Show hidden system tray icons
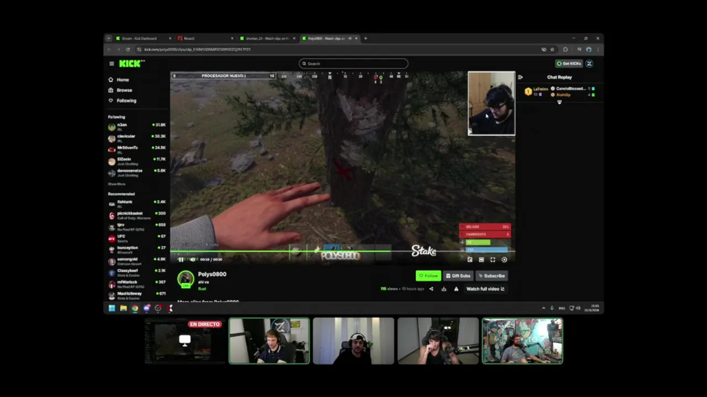Image resolution: width=707 pixels, height=397 pixels. coord(544,308)
